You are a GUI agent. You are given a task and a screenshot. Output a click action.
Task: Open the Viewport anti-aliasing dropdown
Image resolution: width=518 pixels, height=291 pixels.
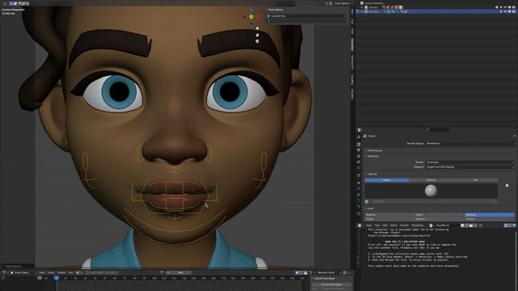pos(469,167)
